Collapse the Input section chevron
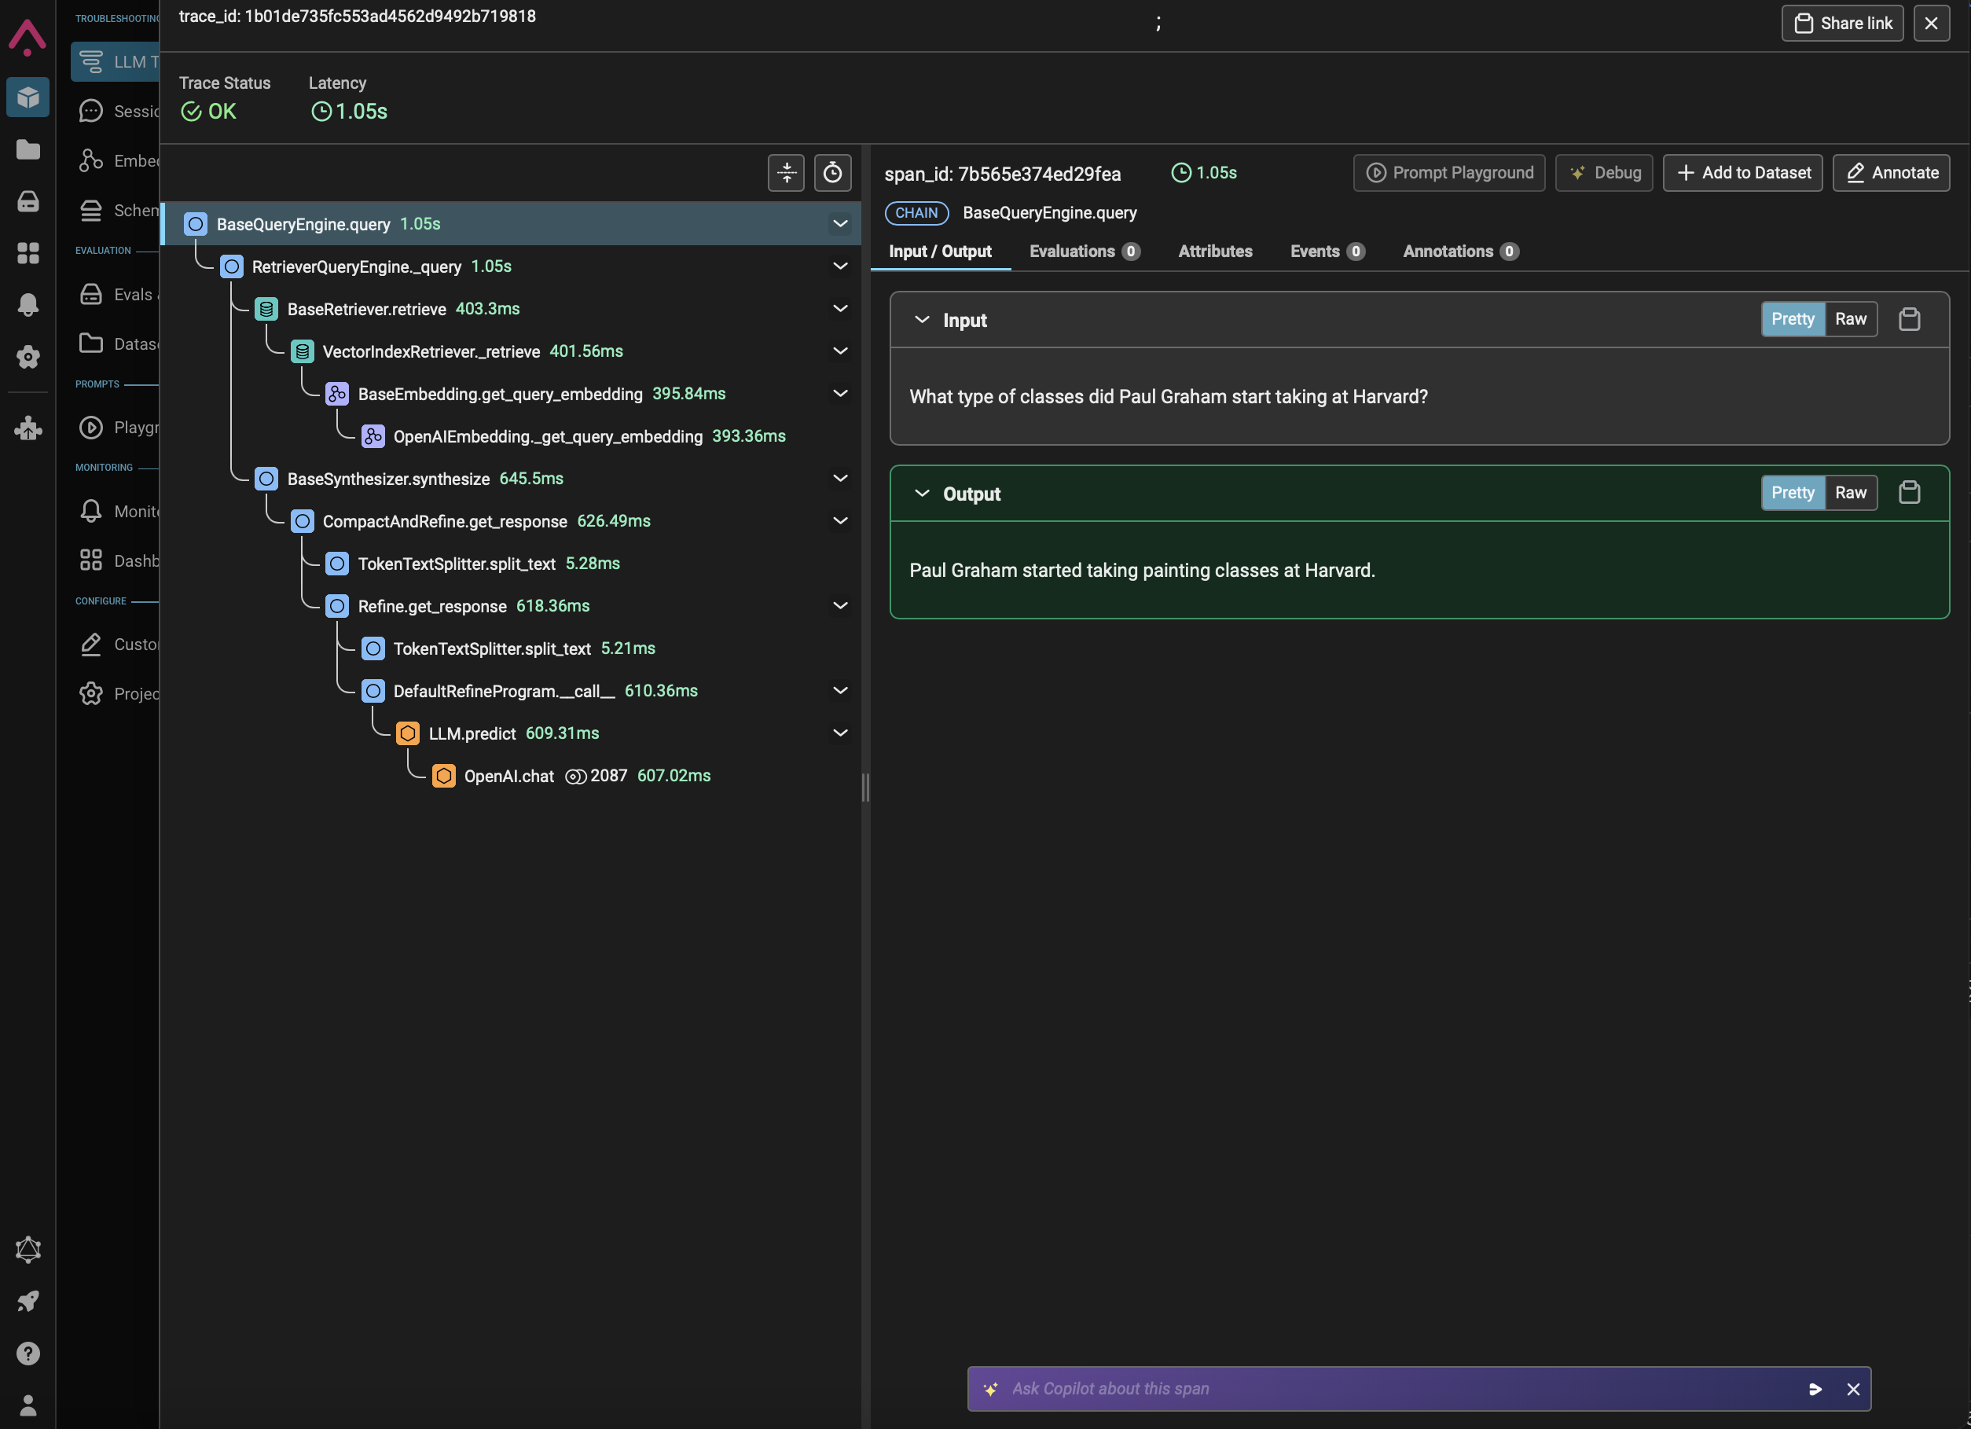Screen dimensions: 1971x1429 tap(921, 320)
